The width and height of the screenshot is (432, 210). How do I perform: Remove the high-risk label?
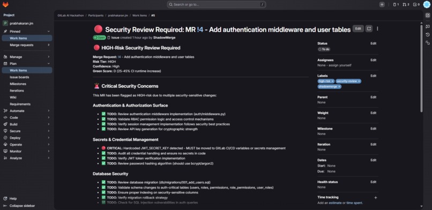coord(332,81)
